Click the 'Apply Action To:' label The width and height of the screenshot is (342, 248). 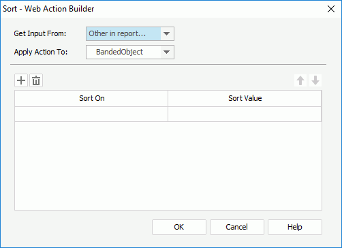point(41,52)
